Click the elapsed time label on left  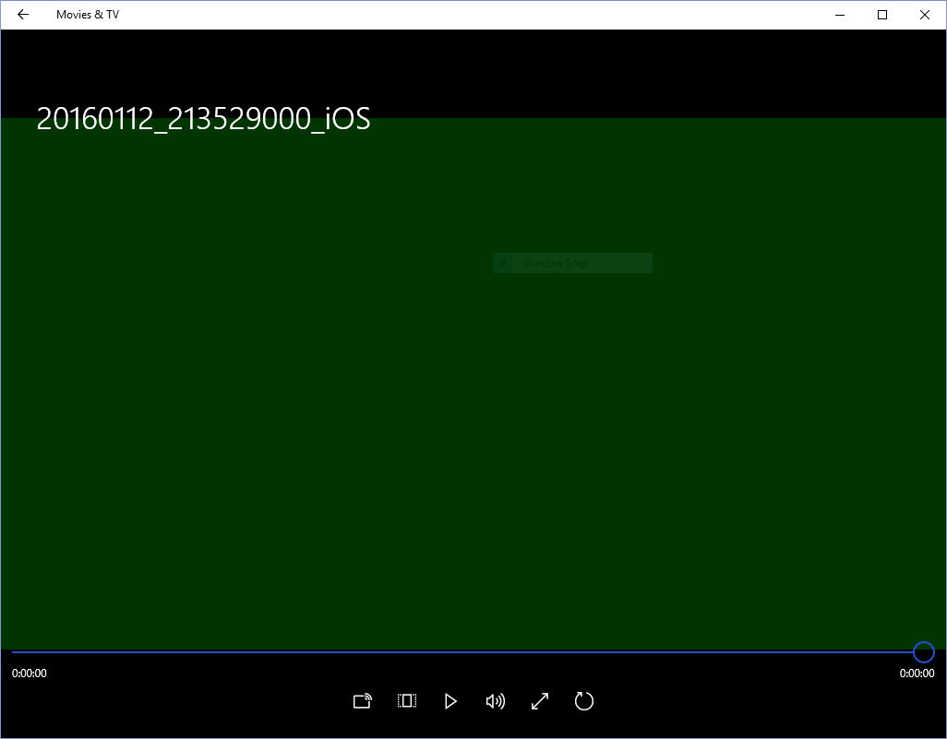click(30, 673)
